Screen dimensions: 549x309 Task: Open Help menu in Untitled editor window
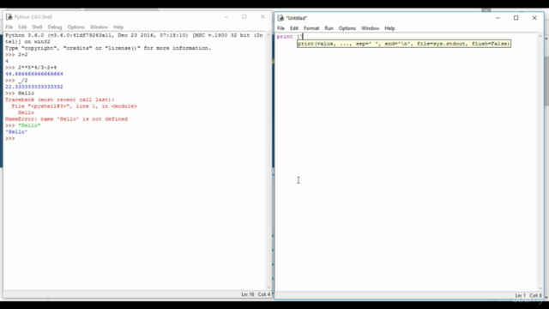click(x=389, y=28)
